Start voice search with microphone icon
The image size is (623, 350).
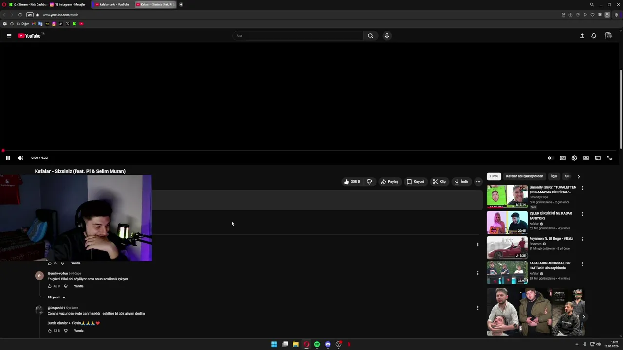pyautogui.click(x=387, y=35)
